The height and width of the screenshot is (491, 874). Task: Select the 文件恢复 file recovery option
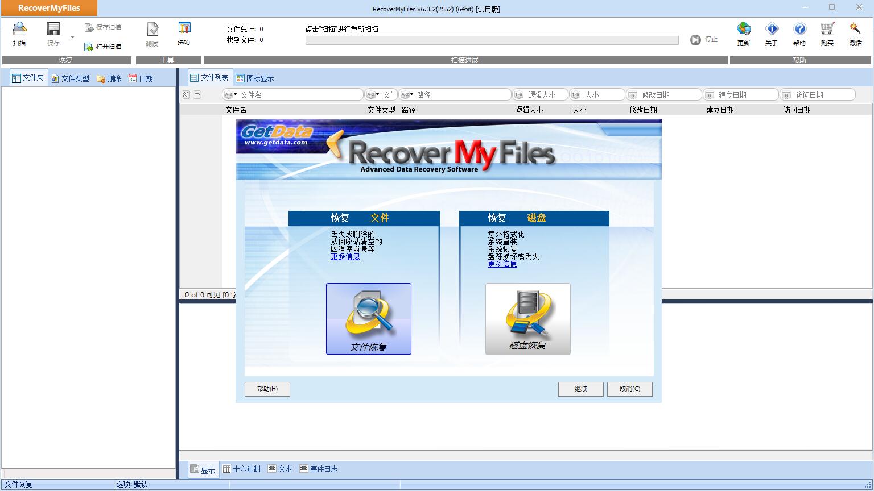(x=369, y=319)
